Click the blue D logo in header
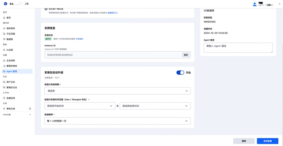This screenshot has width=283, height=146. (5, 4)
